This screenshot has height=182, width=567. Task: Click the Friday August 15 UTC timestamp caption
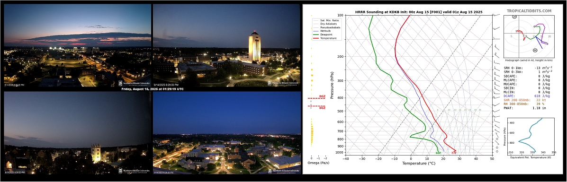152,89
